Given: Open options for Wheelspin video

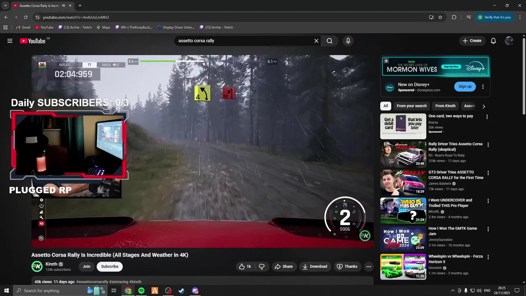Looking at the screenshot, I should tap(488, 257).
